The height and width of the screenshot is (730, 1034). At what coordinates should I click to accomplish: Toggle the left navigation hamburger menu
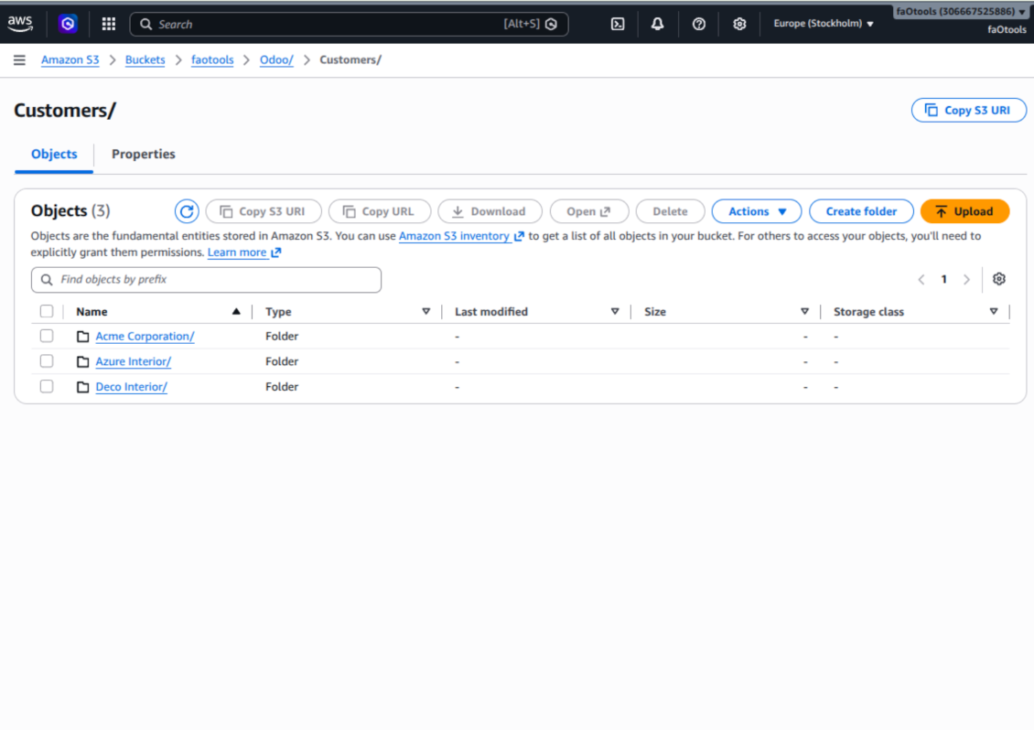point(20,60)
